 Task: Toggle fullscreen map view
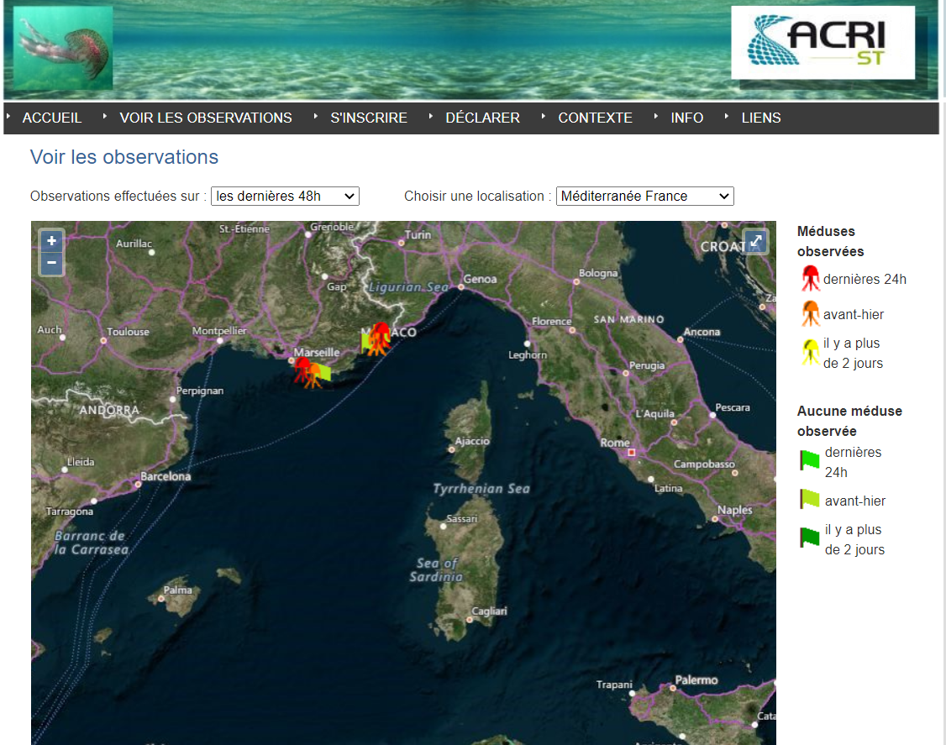click(x=755, y=242)
